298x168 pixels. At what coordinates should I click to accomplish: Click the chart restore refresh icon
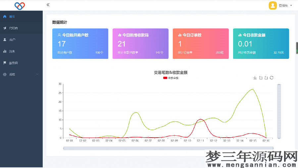[x=272, y=78]
